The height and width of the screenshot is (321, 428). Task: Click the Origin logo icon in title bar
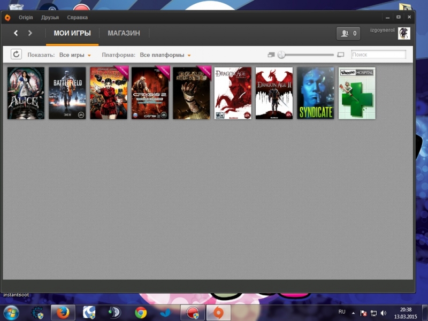[x=7, y=18]
